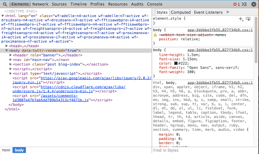This screenshot has width=259, height=154.
Task: Collapse the body element node
Action: 7,51
